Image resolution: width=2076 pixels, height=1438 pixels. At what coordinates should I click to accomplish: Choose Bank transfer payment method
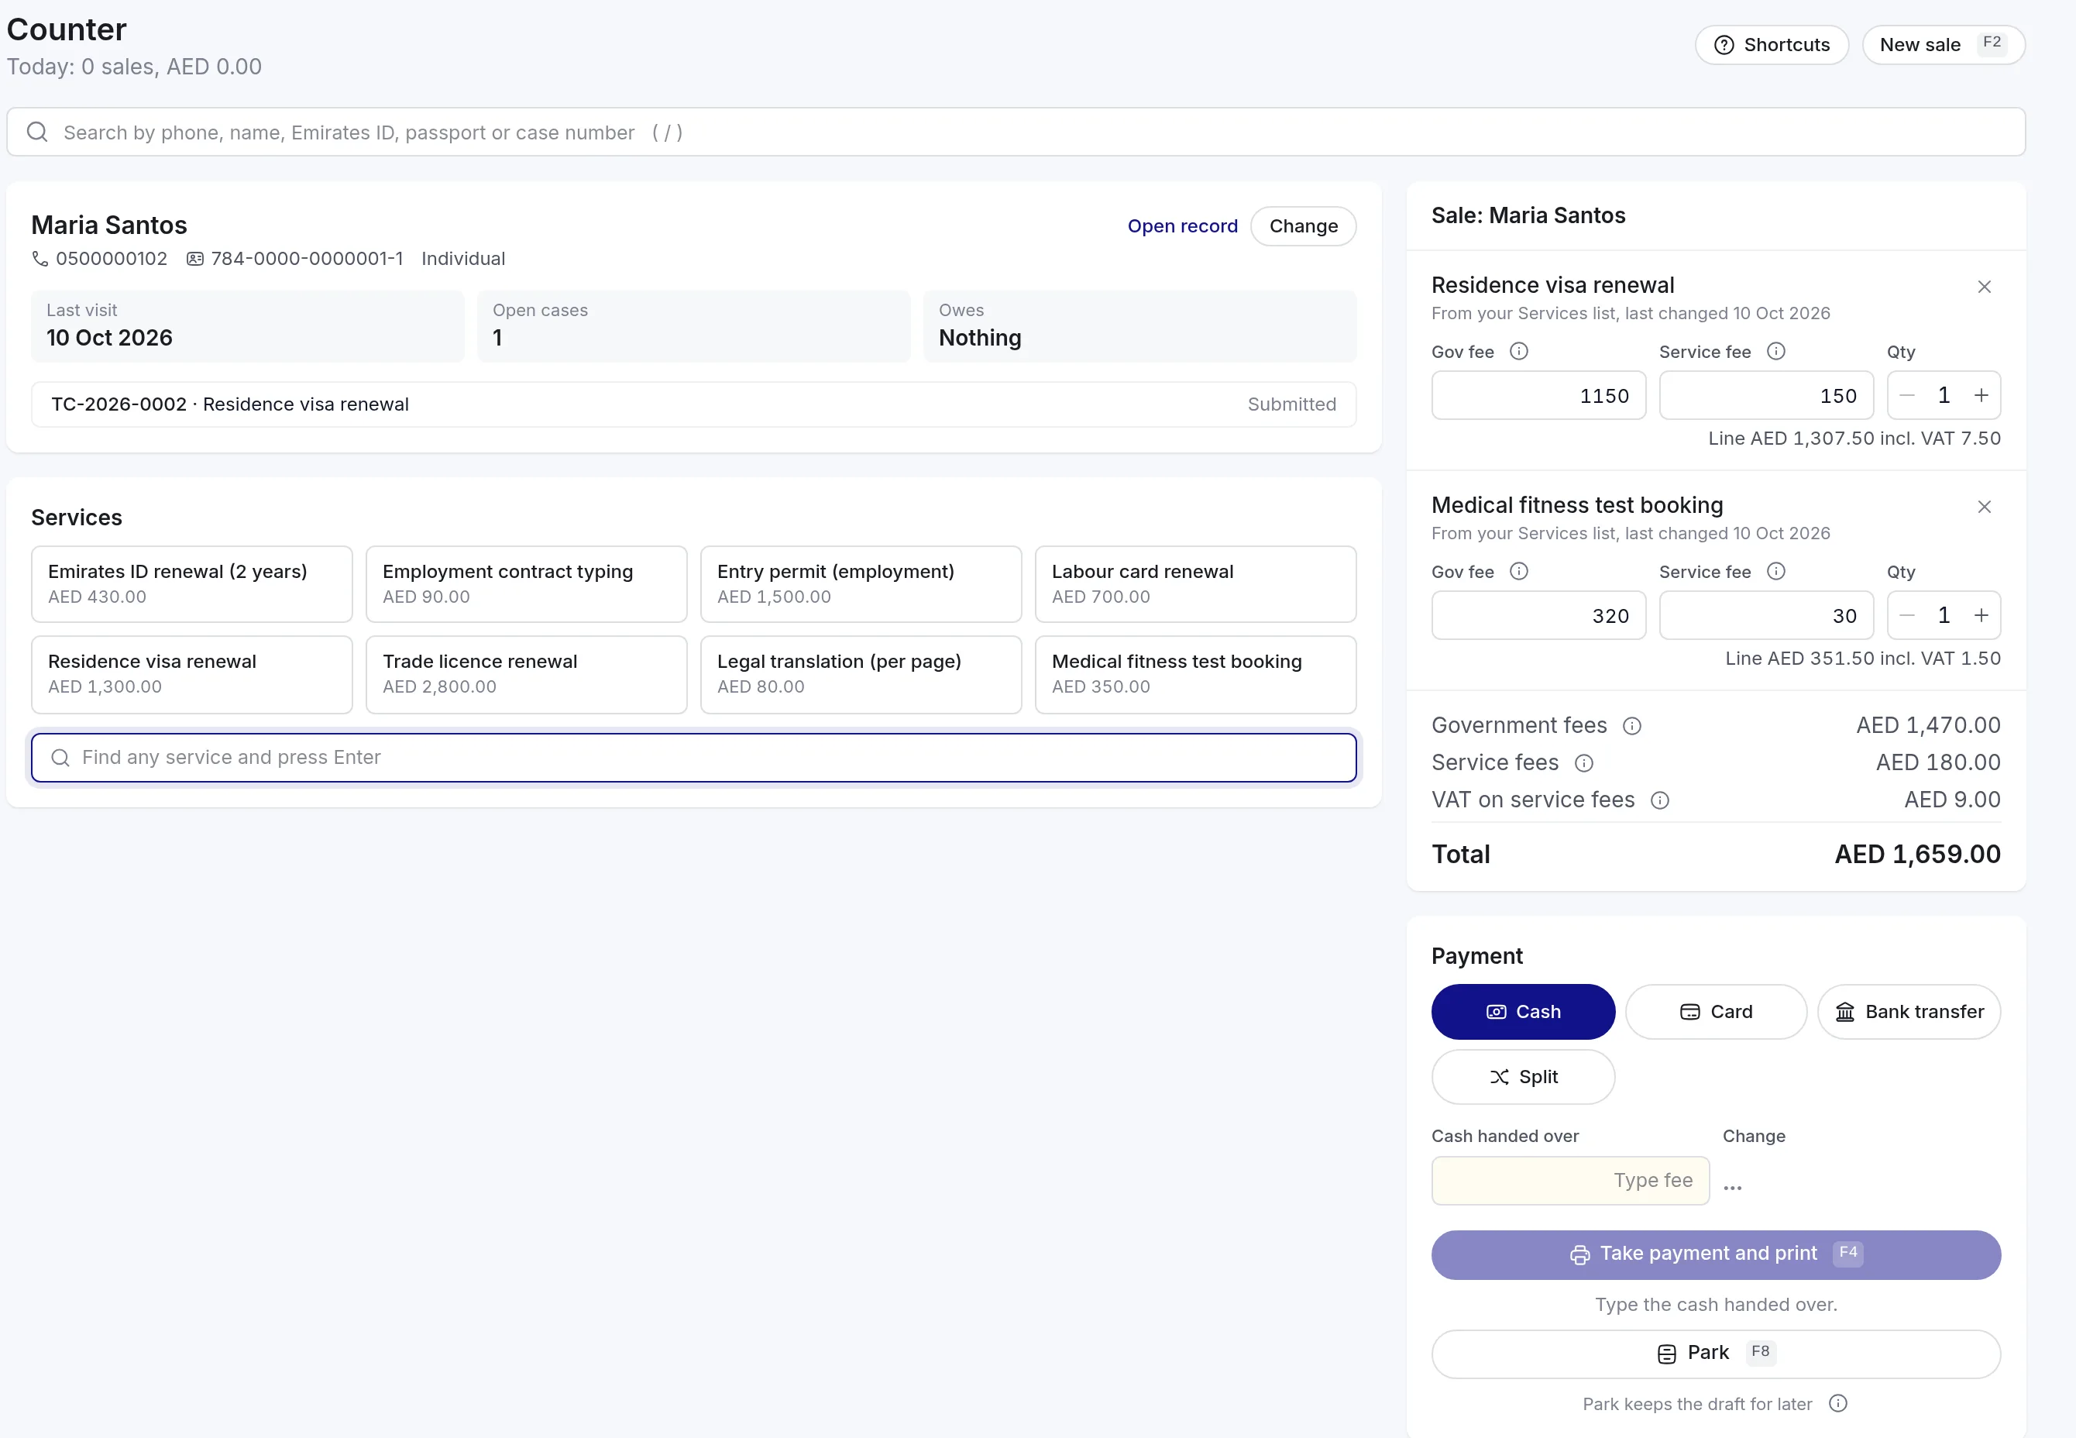[1909, 1012]
